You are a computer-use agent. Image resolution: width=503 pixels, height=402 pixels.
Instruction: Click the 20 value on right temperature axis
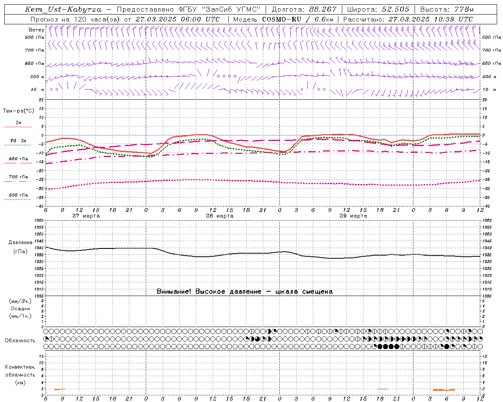click(x=485, y=100)
